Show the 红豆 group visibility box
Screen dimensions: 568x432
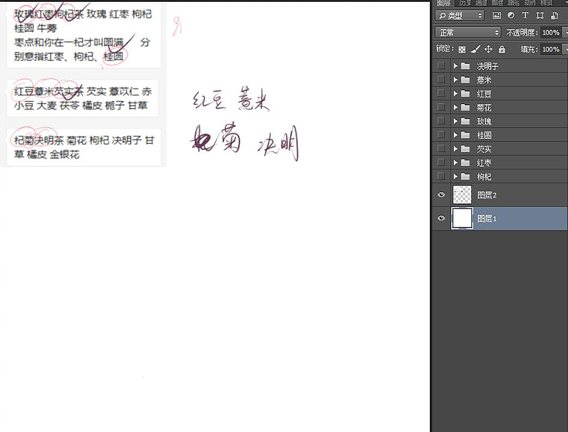441,93
